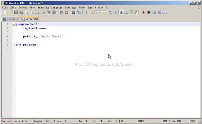
Task: Click the 'end program' code line
Action: pyautogui.click(x=26, y=45)
